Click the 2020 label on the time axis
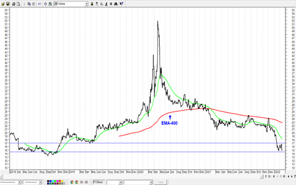Screen dimensions: 296x185 pos(141,172)
